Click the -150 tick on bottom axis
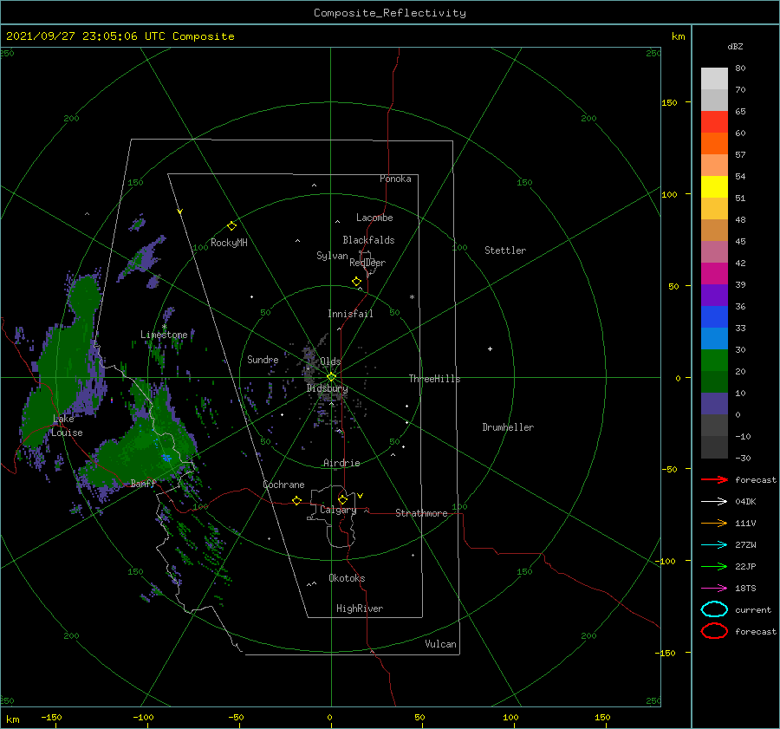Screen dimensions: 780x729 (x=51, y=717)
